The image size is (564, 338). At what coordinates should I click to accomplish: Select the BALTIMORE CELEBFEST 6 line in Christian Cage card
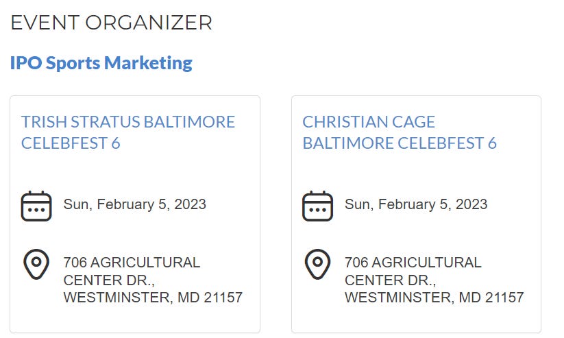[400, 143]
